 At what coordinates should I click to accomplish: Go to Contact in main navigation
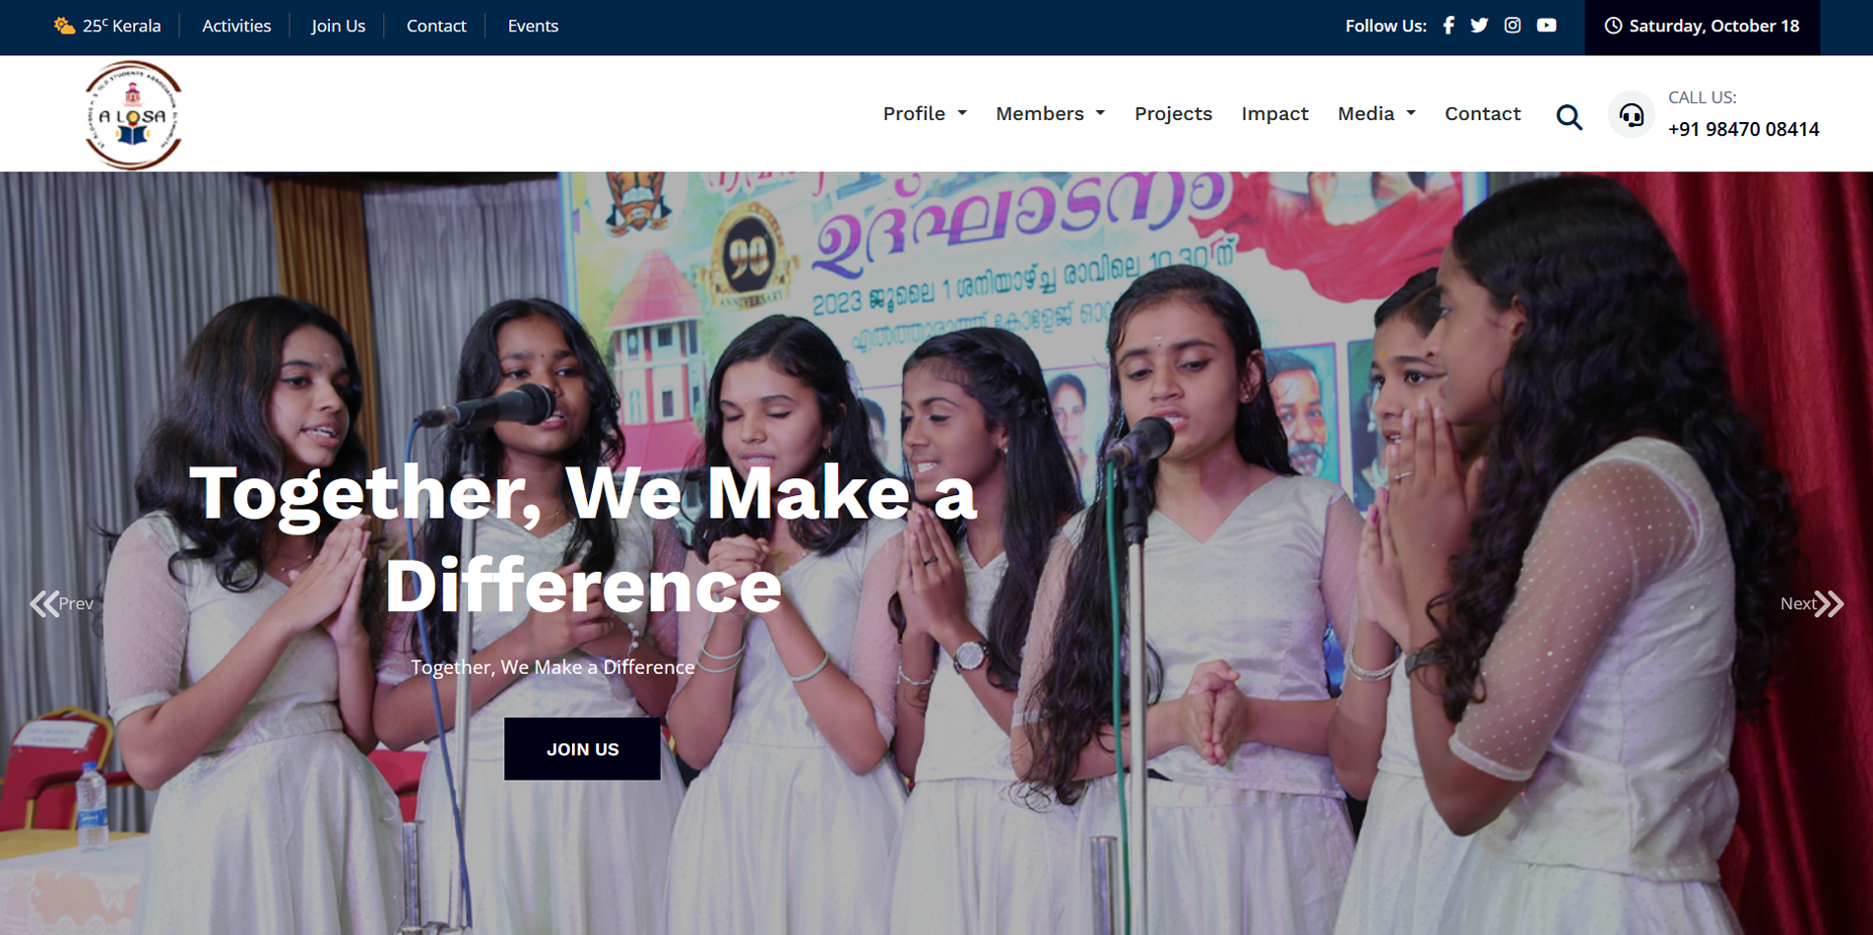[x=1482, y=113]
